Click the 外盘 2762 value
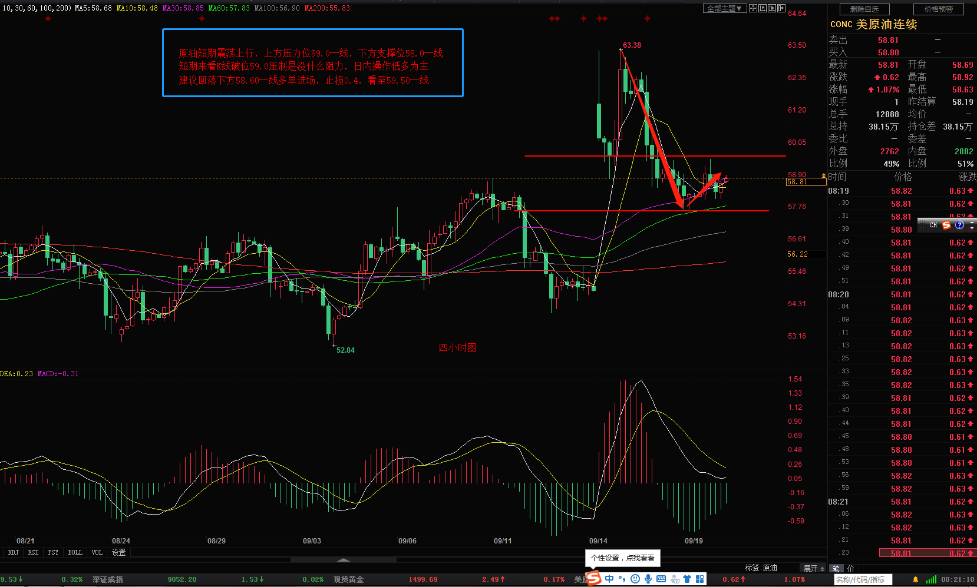The image size is (977, 587). pos(890,151)
